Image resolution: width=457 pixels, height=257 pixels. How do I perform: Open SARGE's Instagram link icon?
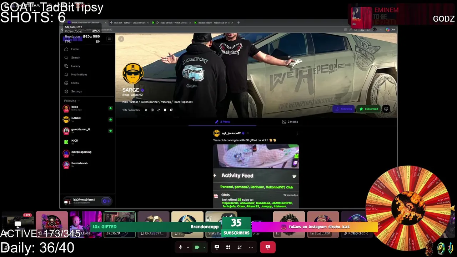tap(152, 110)
